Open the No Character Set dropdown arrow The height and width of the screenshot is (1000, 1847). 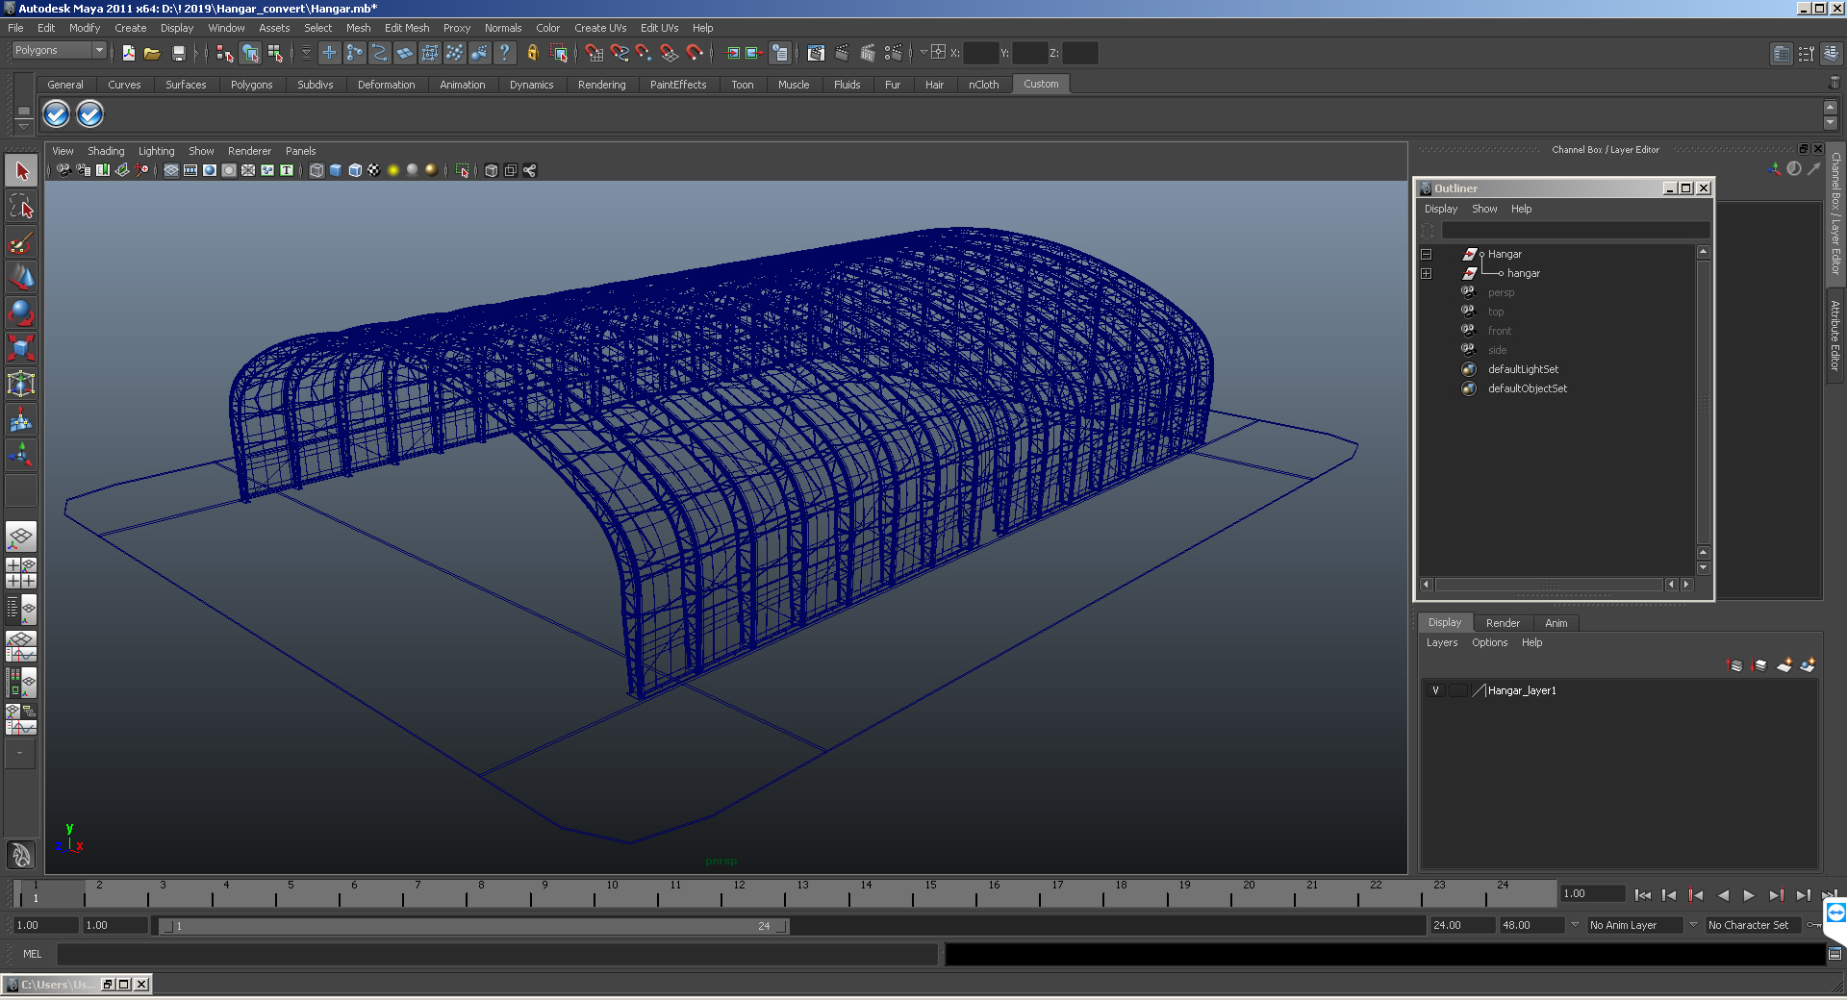(x=1694, y=925)
